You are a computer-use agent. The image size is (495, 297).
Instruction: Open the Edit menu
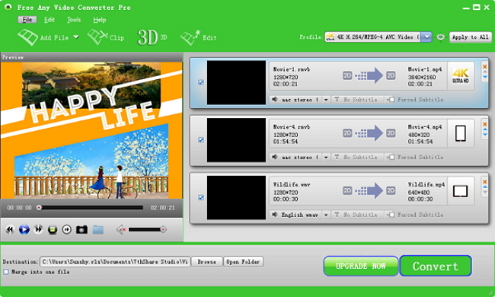coord(49,20)
